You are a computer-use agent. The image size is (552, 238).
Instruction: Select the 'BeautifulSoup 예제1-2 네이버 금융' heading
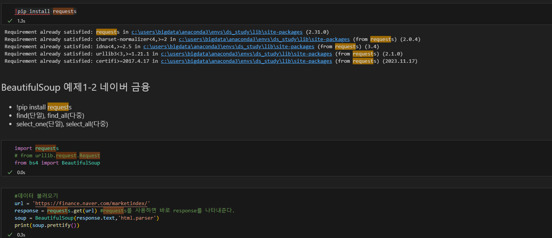pyautogui.click(x=76, y=87)
